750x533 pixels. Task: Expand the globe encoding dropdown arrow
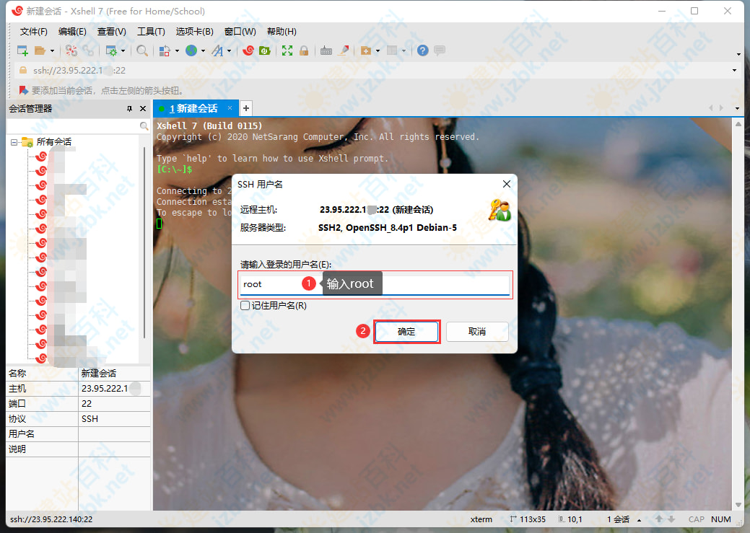[x=204, y=50]
